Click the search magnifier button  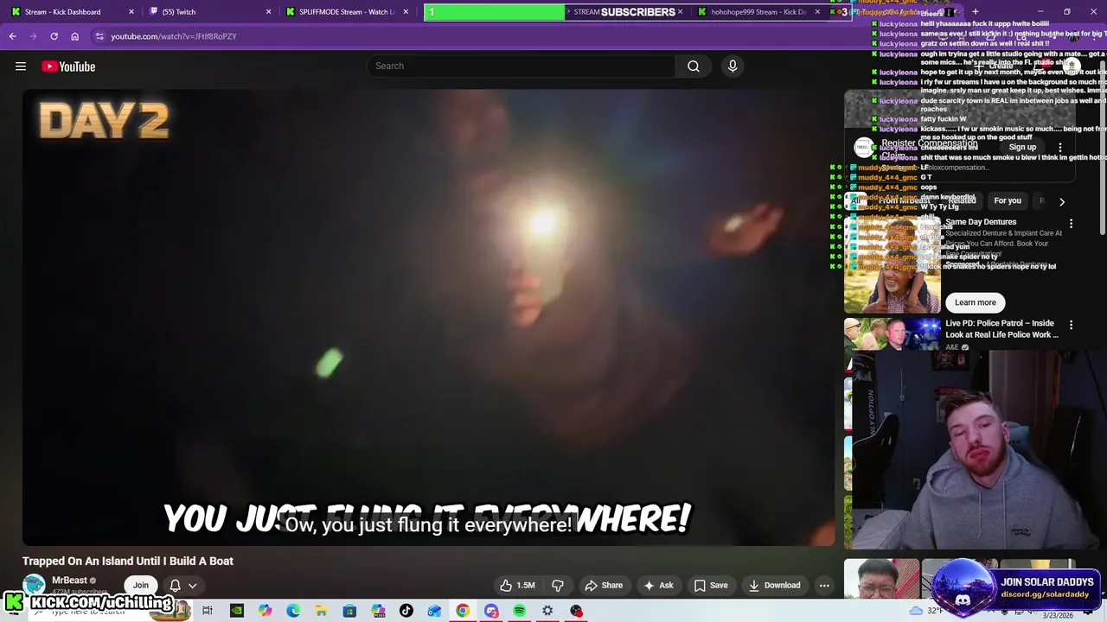pyautogui.click(x=694, y=67)
